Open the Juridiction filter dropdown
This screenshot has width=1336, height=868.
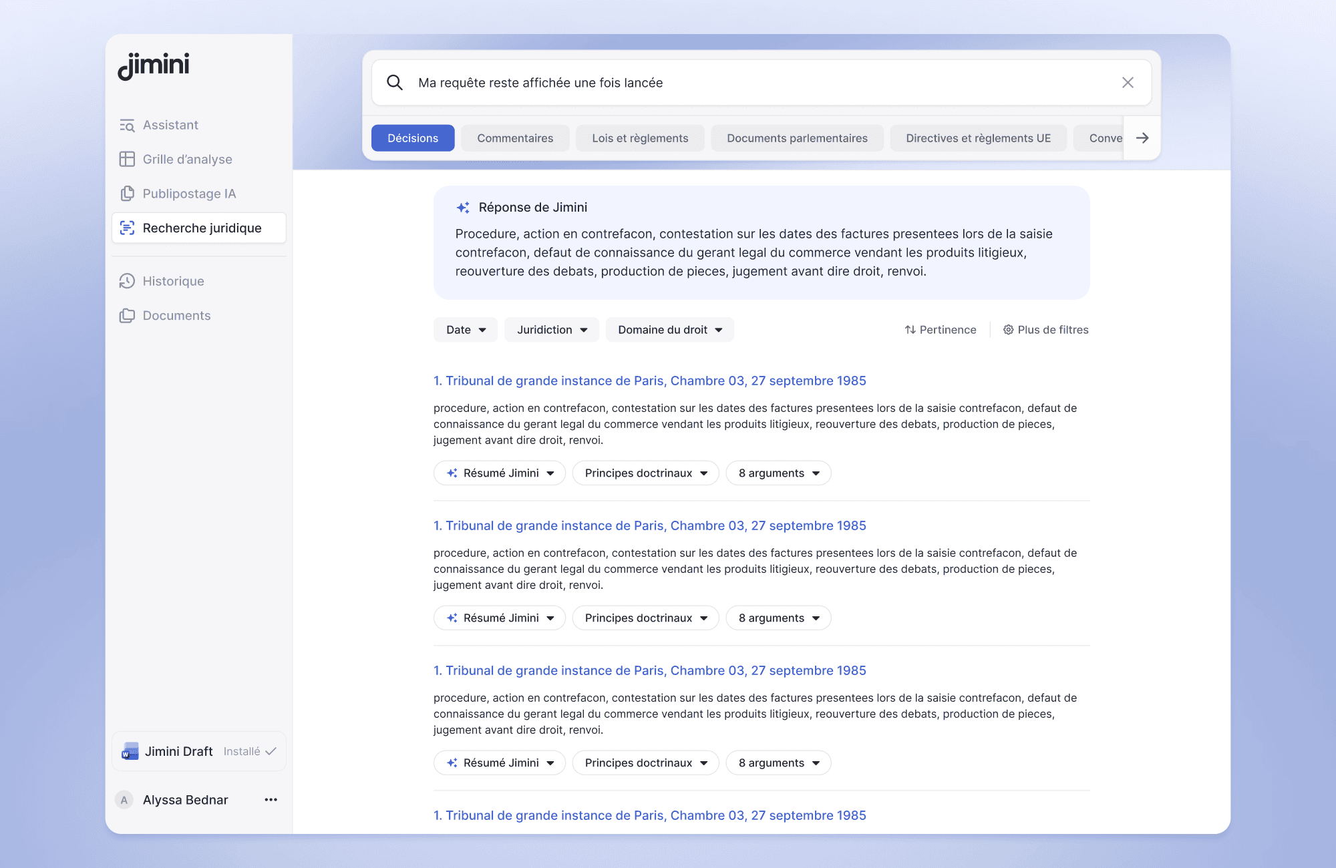552,330
